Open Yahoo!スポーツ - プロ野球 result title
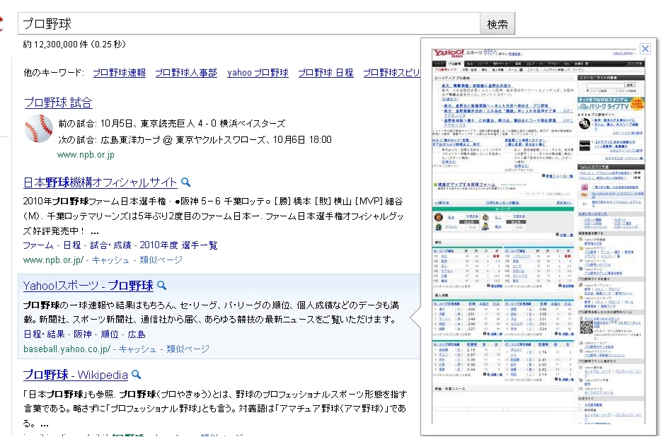Image resolution: width=668 pixels, height=437 pixels. click(88, 286)
